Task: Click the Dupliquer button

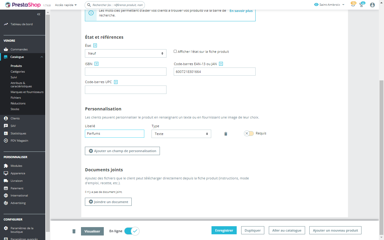Action: (253, 230)
